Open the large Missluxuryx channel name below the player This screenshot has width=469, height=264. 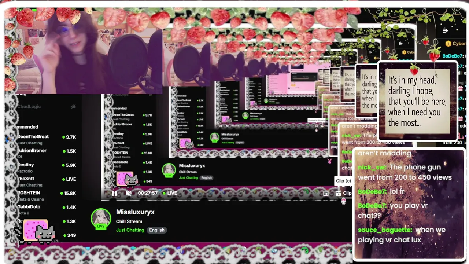pyautogui.click(x=135, y=212)
